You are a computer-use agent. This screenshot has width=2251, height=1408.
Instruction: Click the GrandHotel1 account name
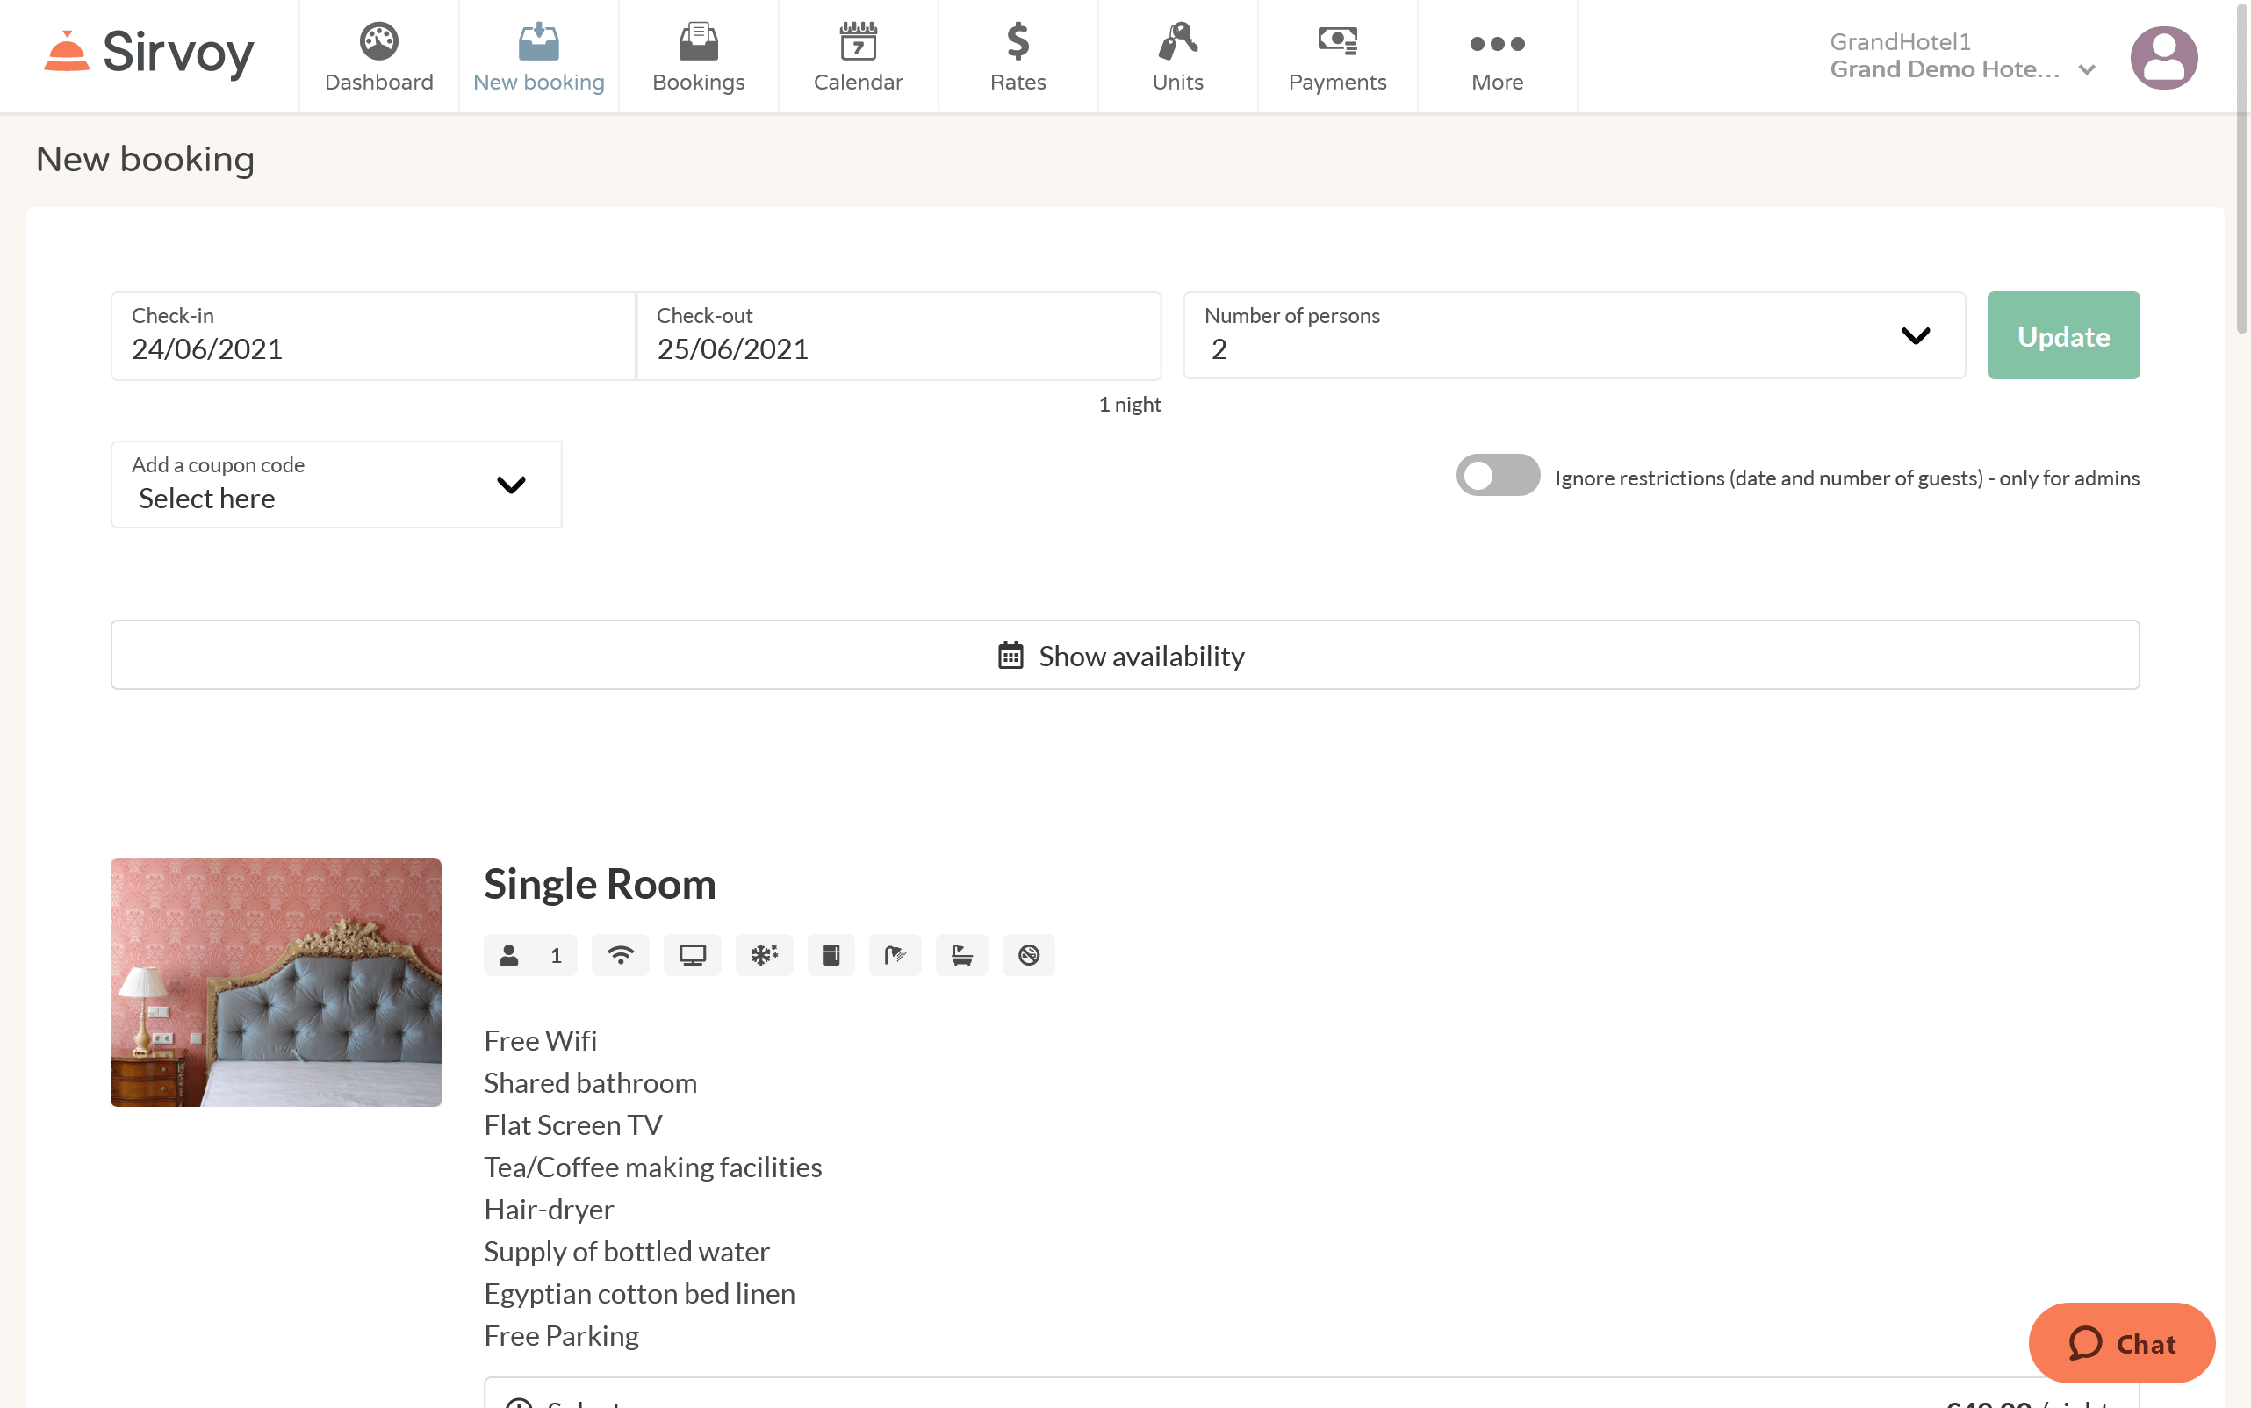coord(1900,42)
